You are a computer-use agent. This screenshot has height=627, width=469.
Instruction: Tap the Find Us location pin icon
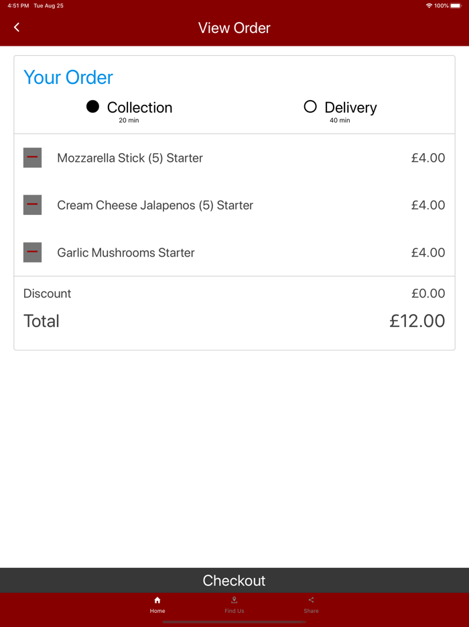pyautogui.click(x=234, y=600)
